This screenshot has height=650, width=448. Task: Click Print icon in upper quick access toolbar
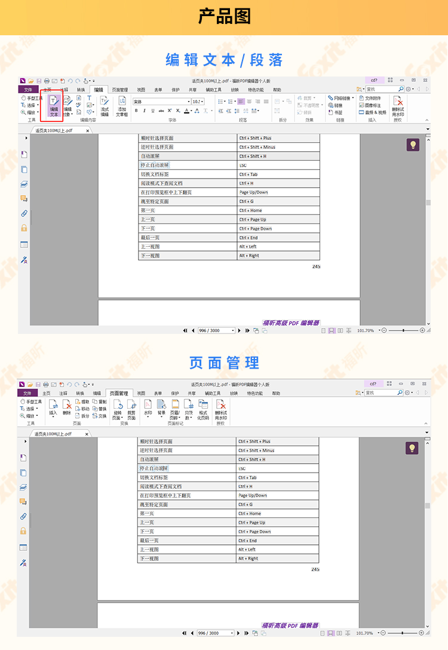[47, 81]
